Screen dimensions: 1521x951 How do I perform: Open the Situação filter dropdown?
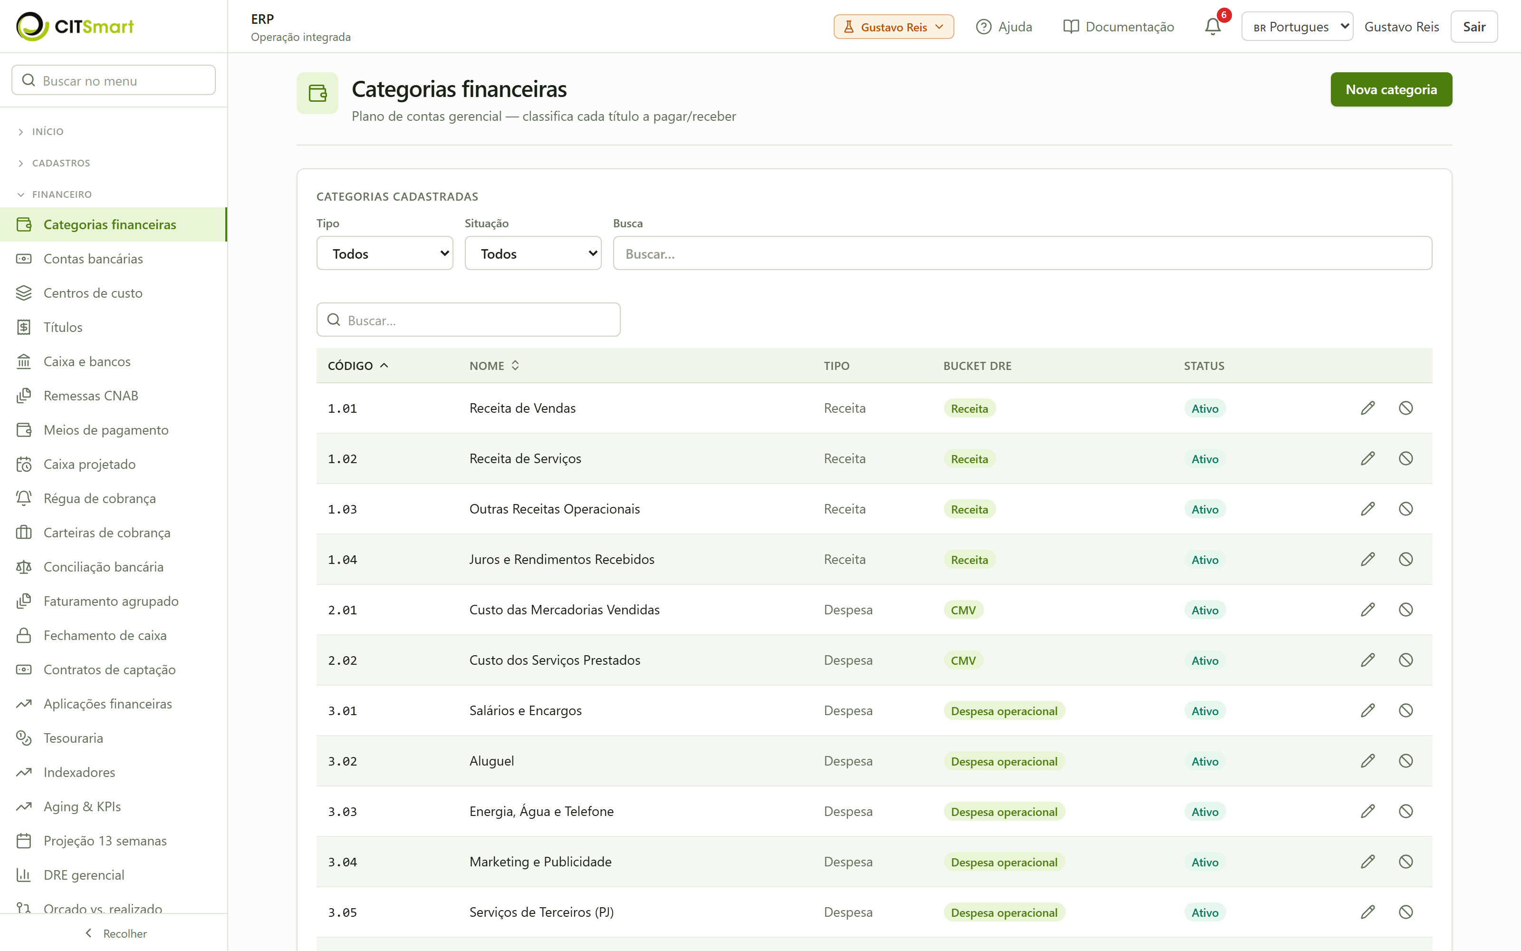point(533,253)
